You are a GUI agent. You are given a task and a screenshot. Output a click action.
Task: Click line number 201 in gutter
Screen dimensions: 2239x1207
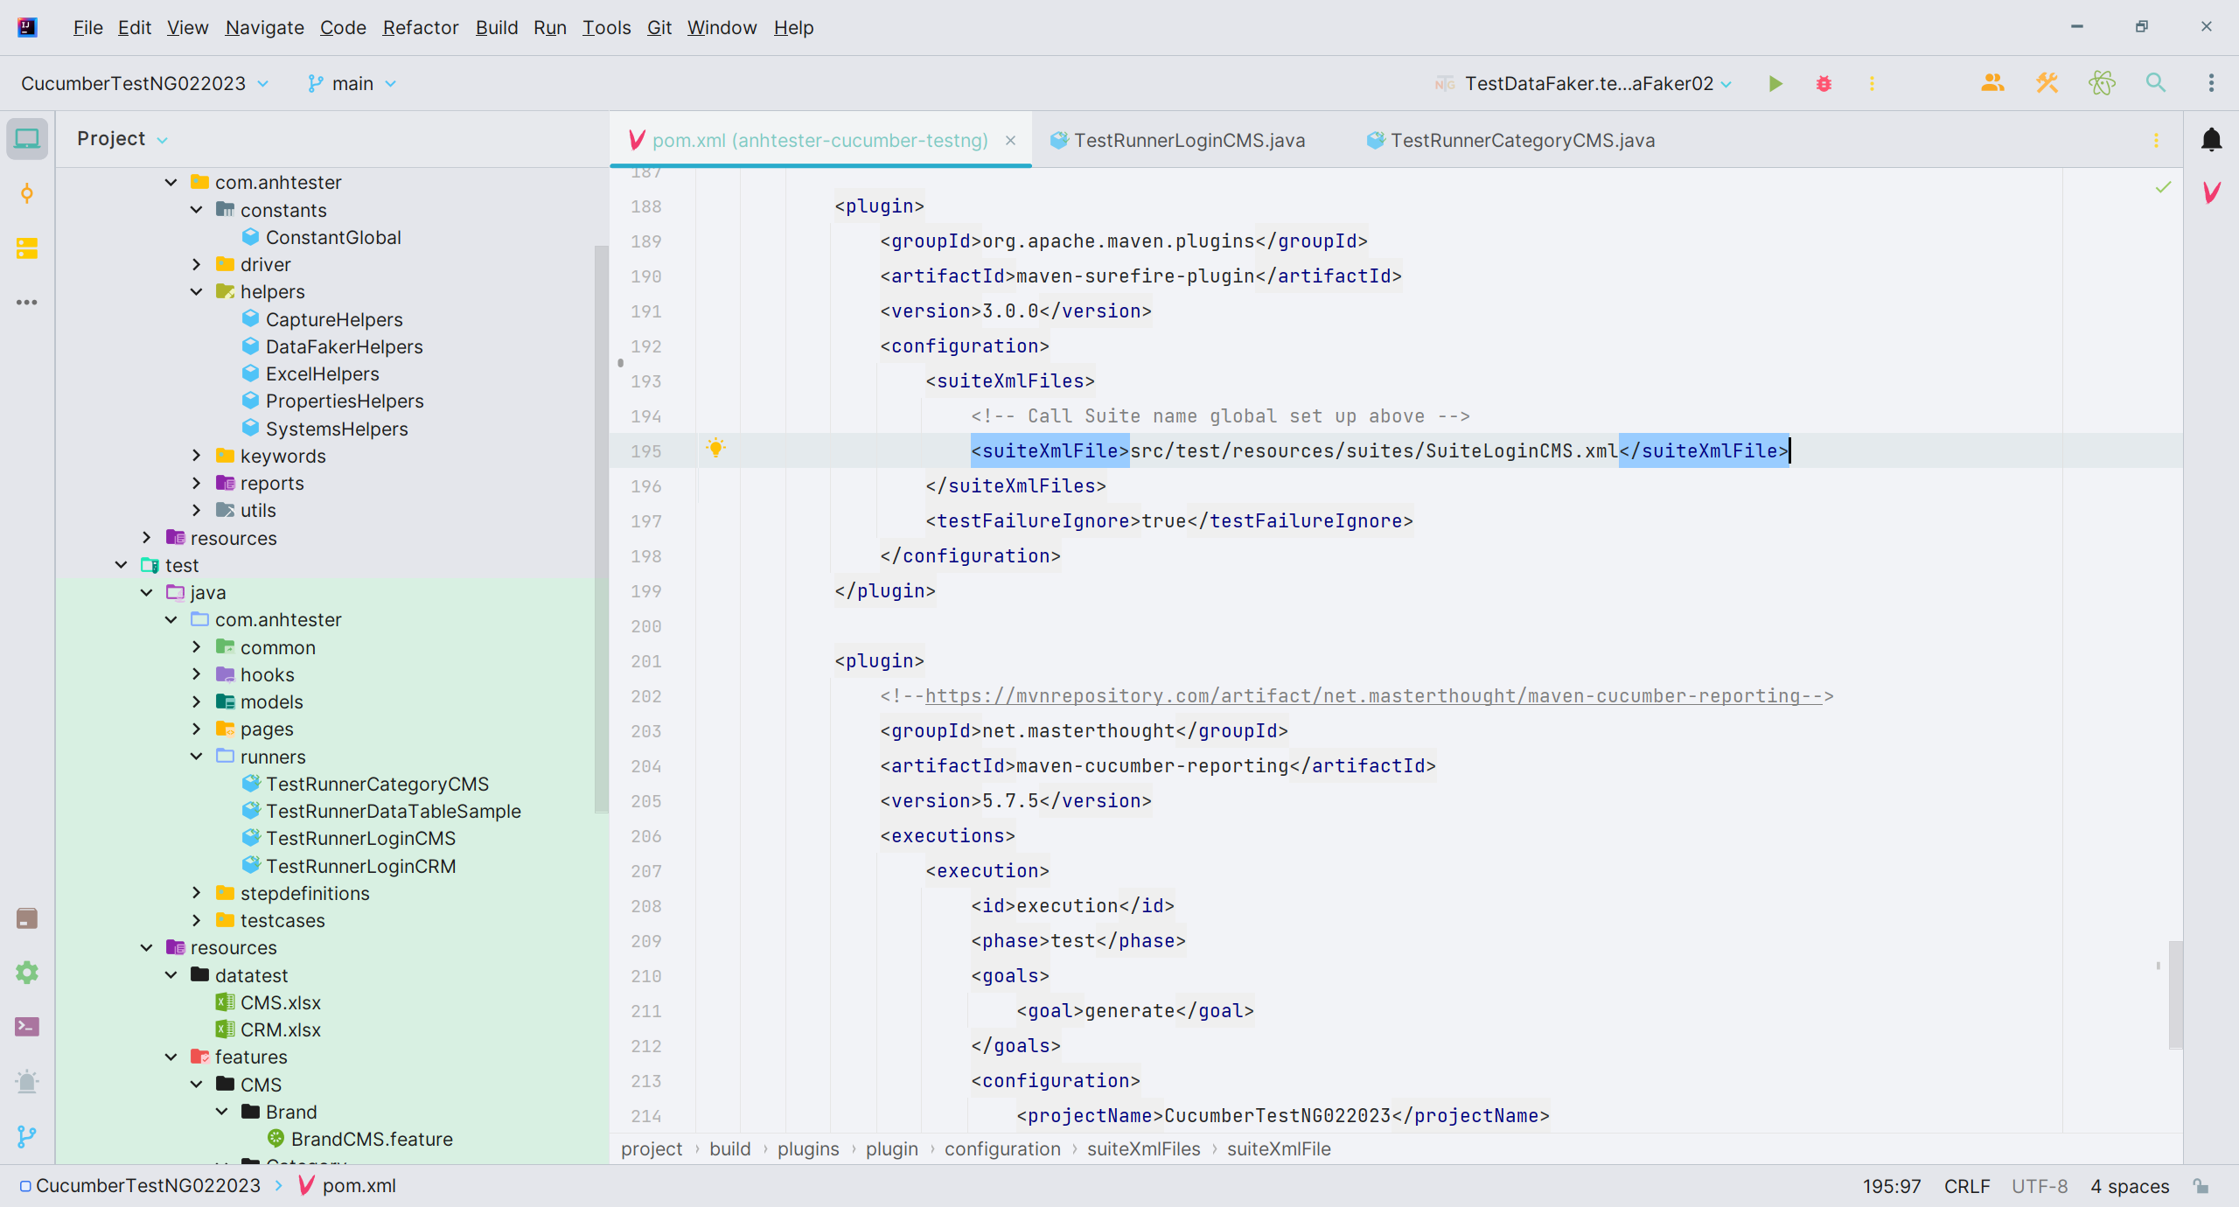click(646, 661)
